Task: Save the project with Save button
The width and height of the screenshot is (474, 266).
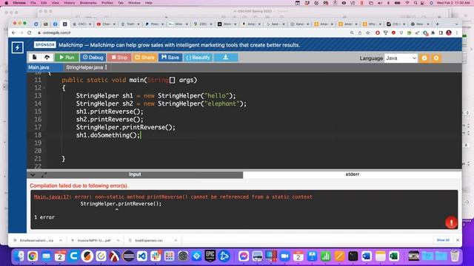Action: (x=170, y=58)
